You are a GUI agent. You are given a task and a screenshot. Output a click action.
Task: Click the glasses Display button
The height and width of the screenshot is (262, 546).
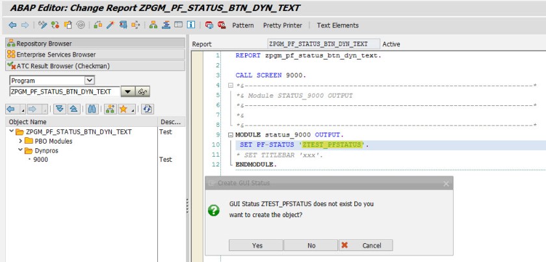click(142, 92)
